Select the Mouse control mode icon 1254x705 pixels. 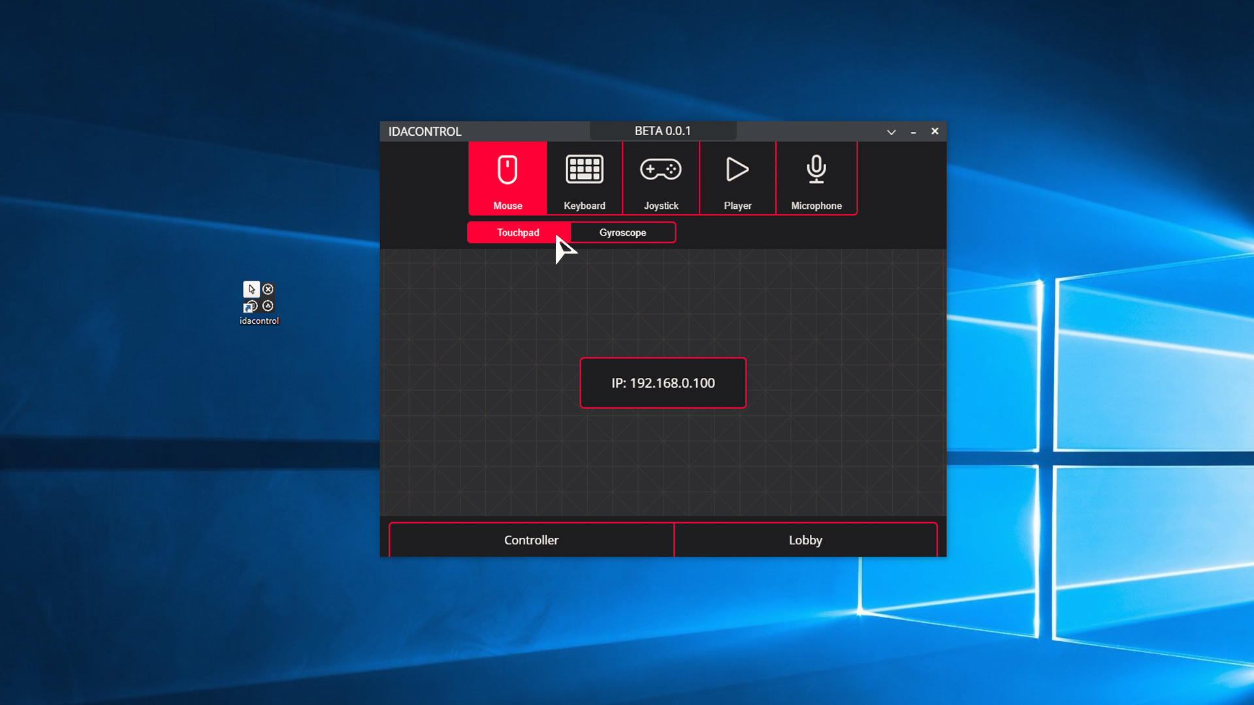507,171
